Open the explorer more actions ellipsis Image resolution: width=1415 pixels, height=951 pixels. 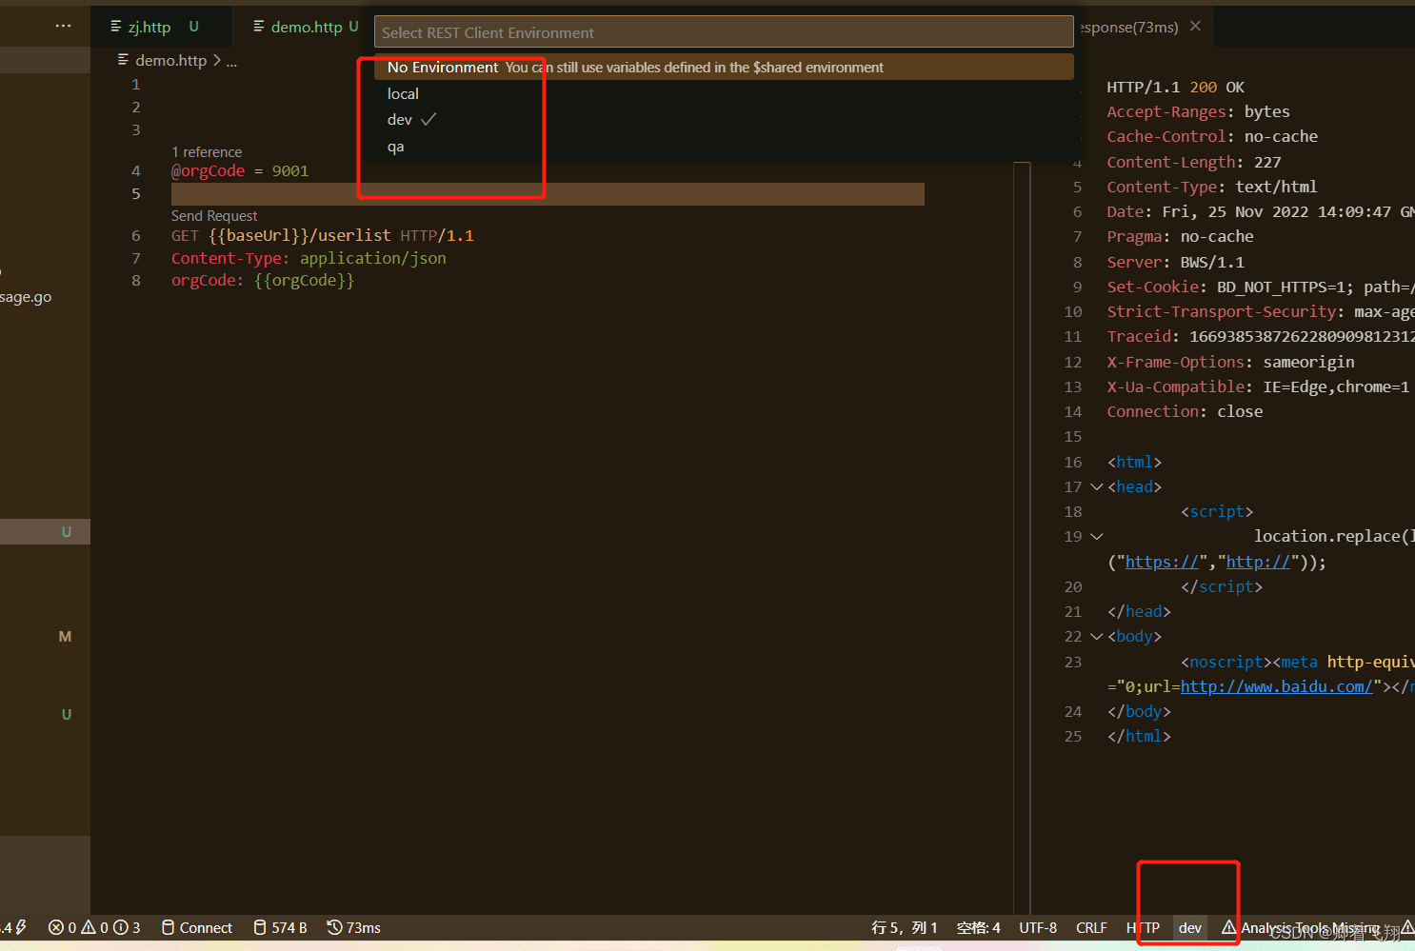[x=63, y=26]
